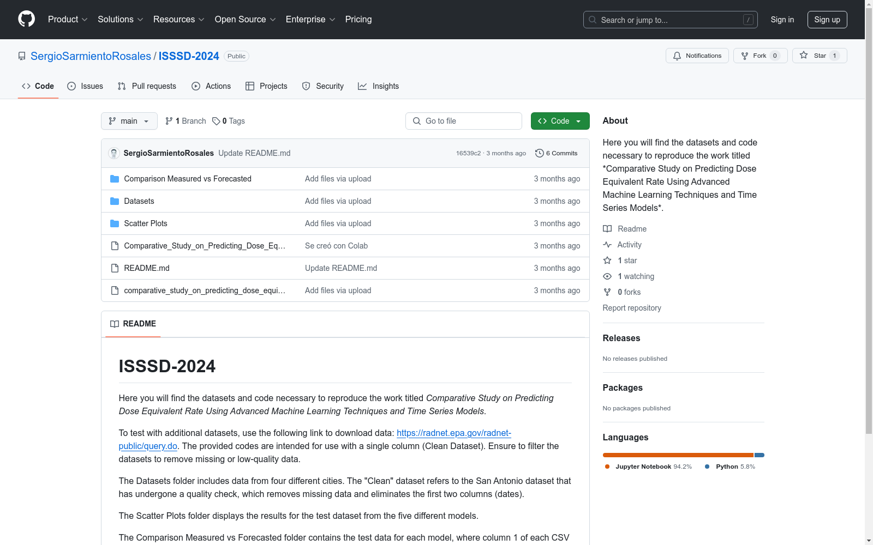Click the README.md file icon

point(115,268)
